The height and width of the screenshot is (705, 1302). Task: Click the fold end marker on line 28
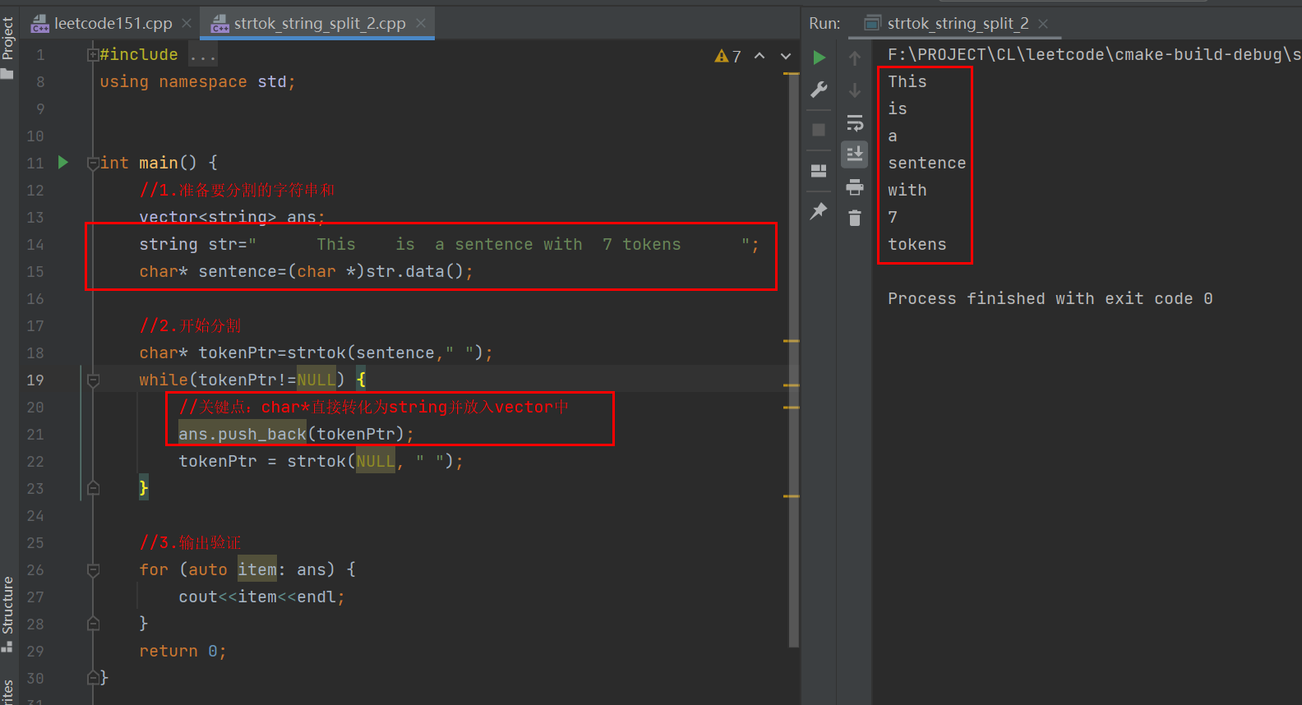click(93, 624)
